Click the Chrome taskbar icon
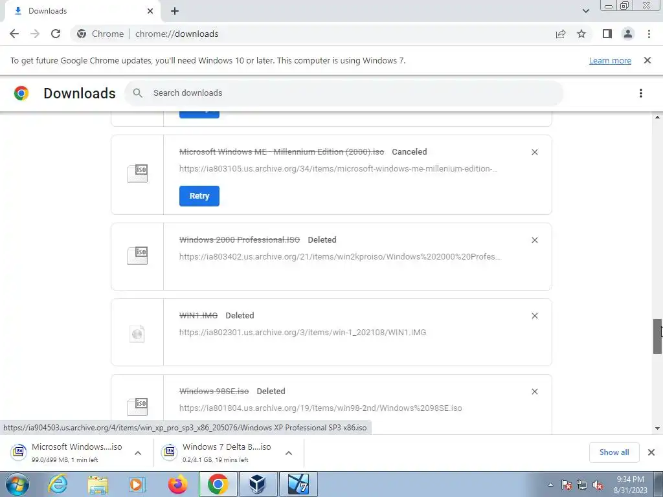This screenshot has height=497, width=663. tap(218, 484)
